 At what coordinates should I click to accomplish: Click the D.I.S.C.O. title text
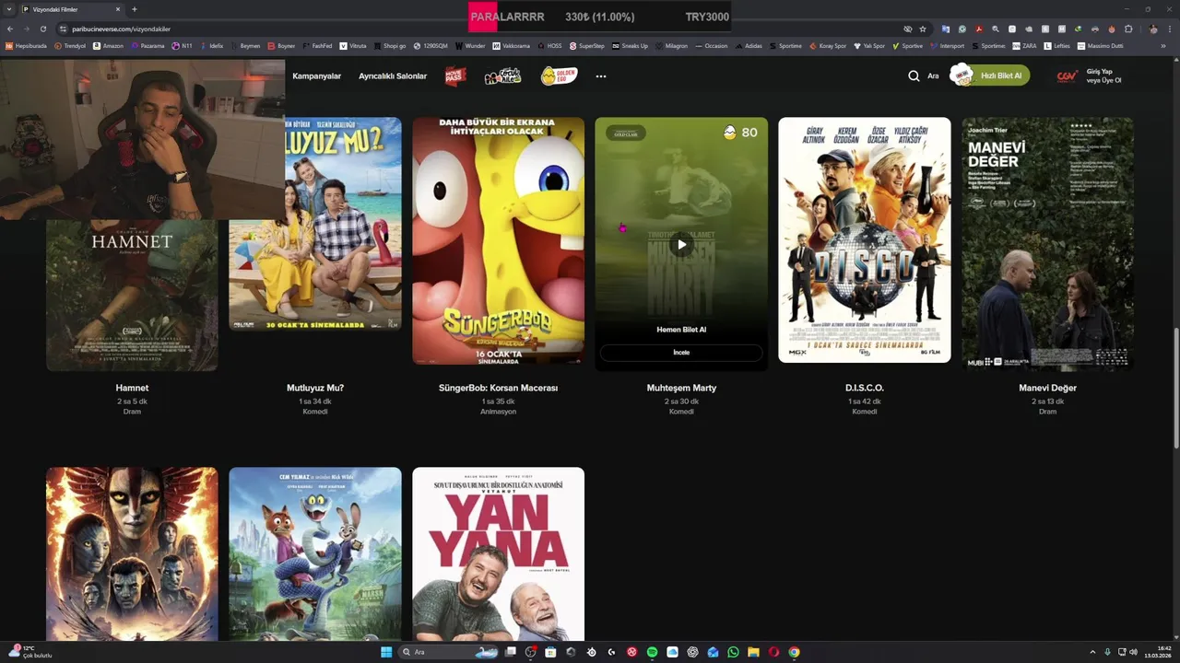point(864,388)
